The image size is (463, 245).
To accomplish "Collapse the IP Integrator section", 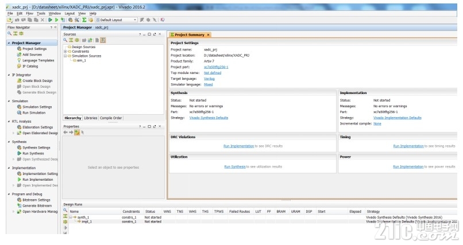I will pos(9,75).
